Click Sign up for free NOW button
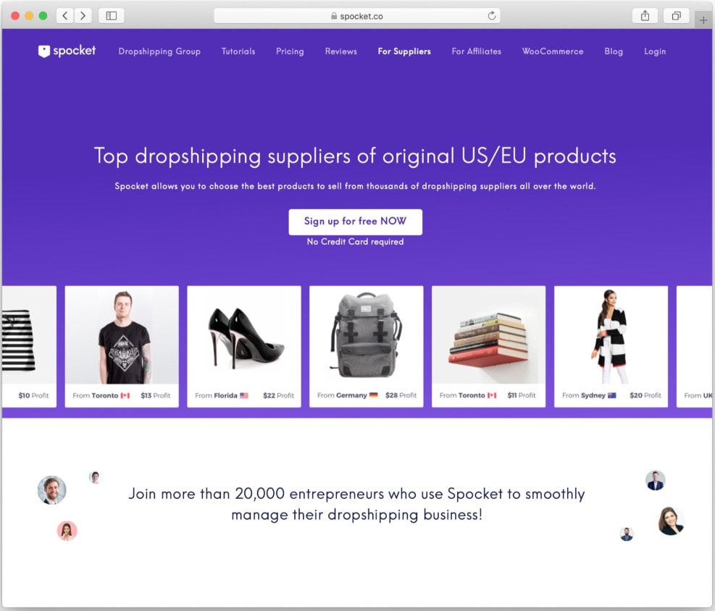This screenshot has width=715, height=611. coord(355,222)
